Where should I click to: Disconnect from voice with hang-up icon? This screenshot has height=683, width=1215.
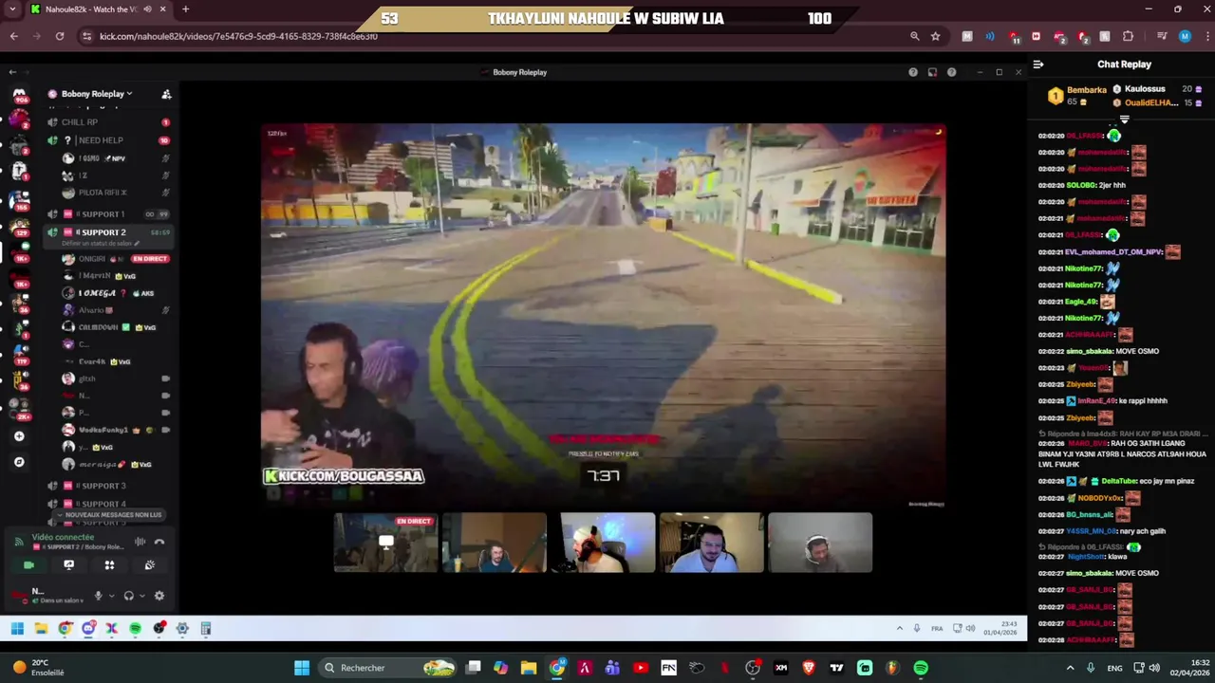pos(159,542)
